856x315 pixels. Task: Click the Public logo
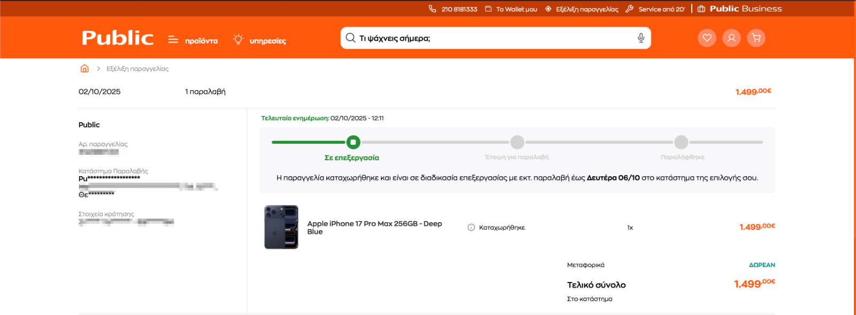tap(118, 38)
